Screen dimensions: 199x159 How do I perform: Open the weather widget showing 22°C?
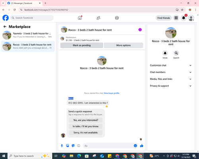click(154, 156)
